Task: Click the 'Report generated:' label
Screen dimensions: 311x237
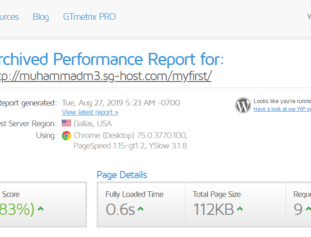Action: pos(28,103)
